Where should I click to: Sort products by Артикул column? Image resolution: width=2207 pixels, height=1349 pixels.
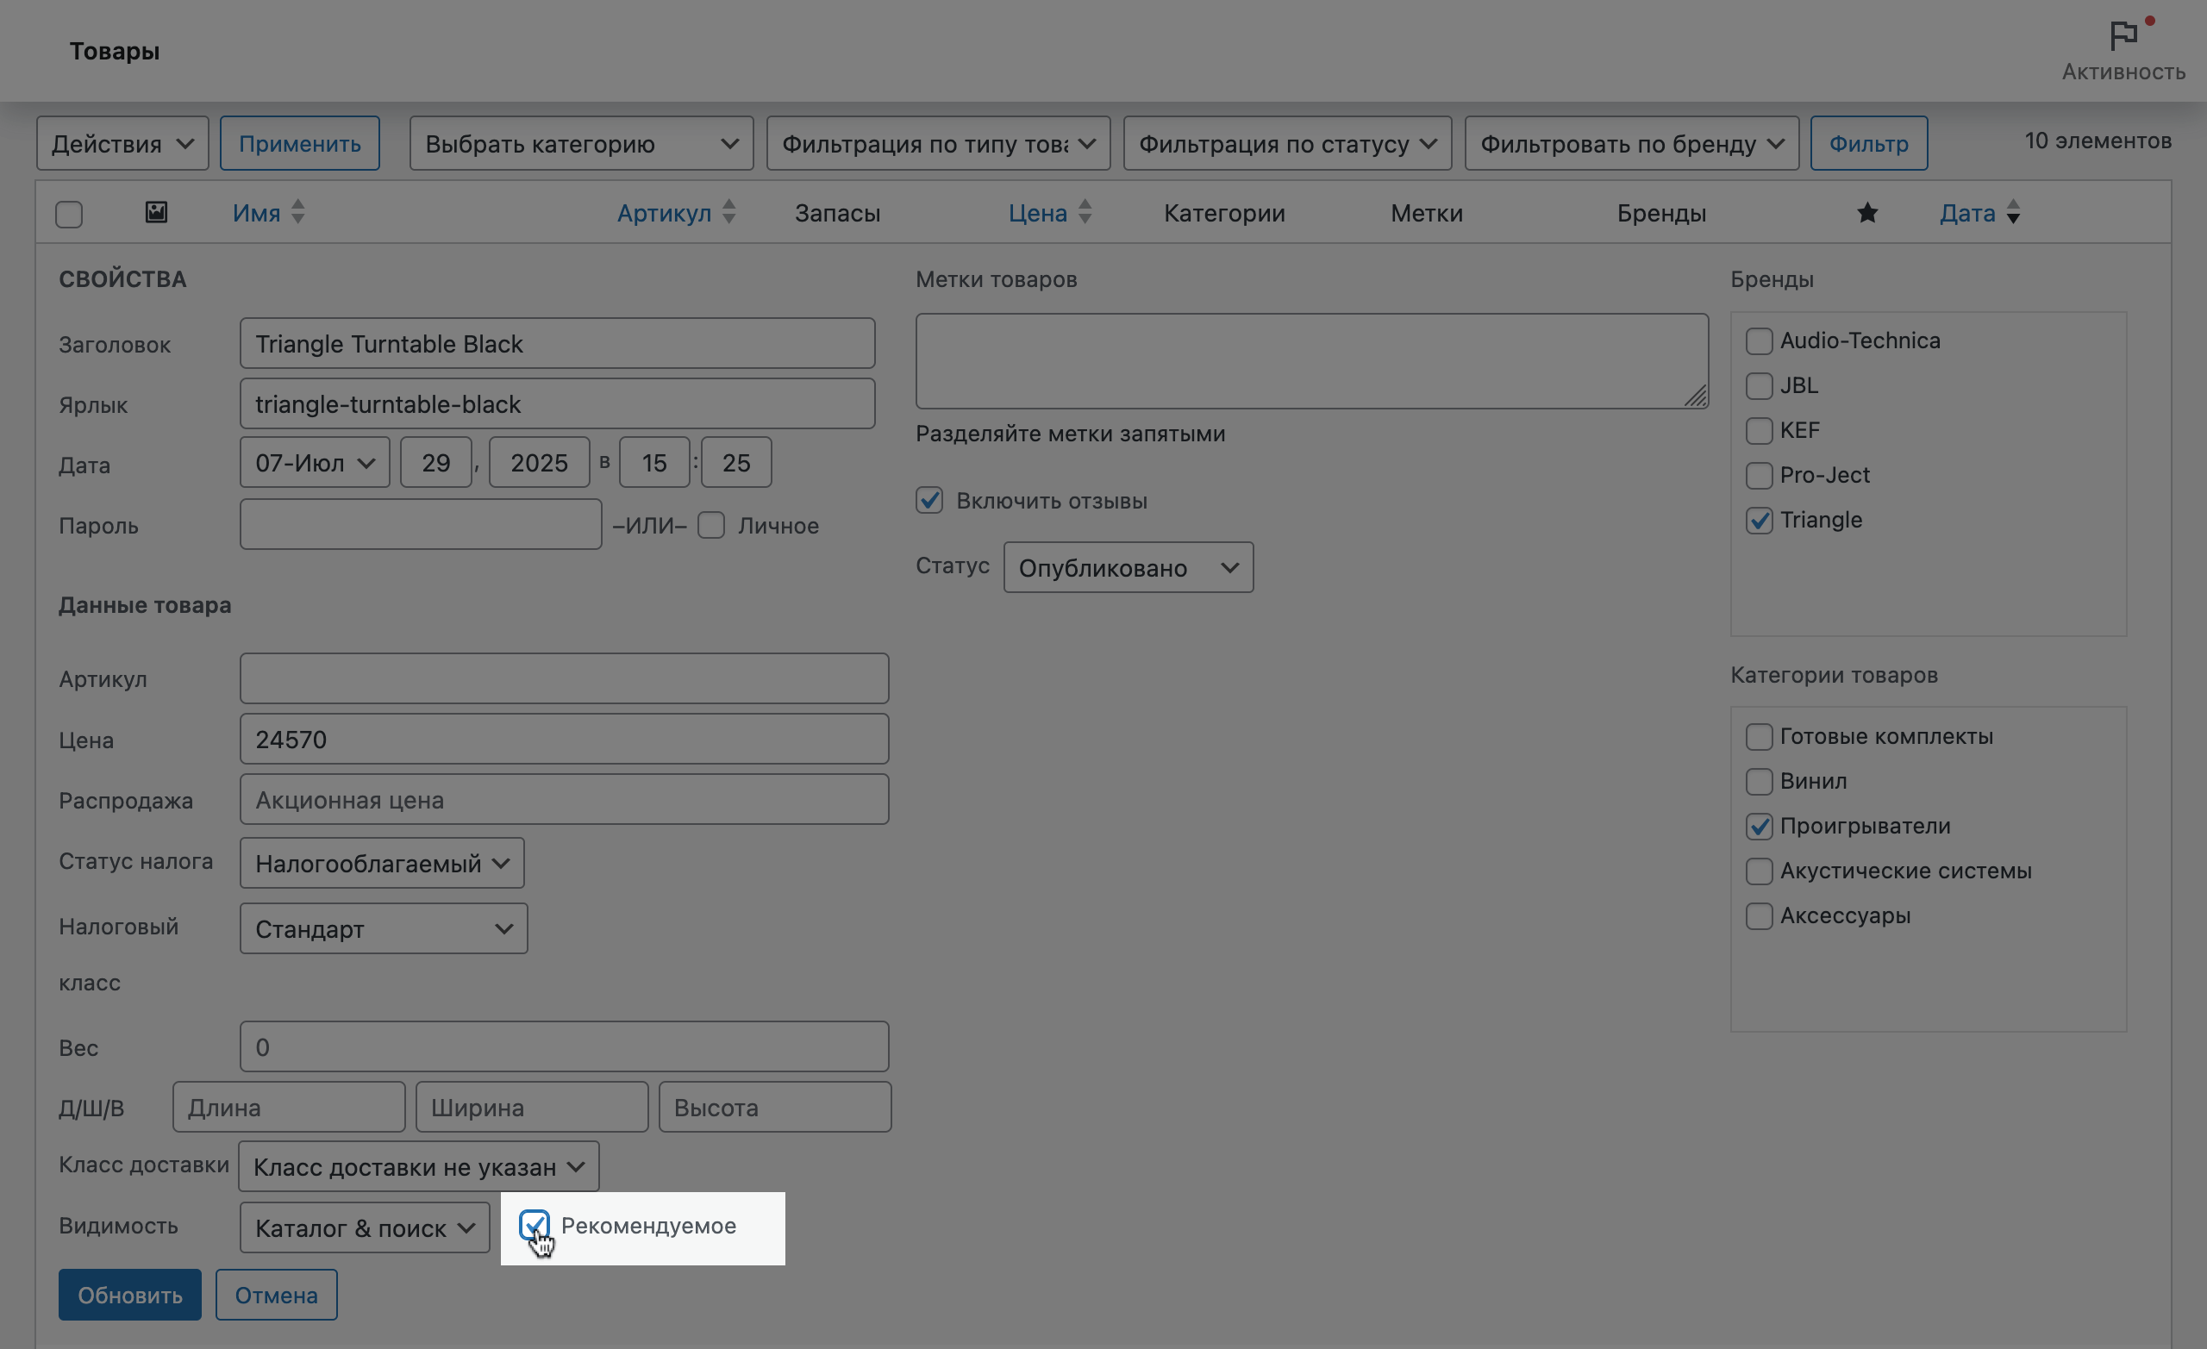[x=664, y=213]
